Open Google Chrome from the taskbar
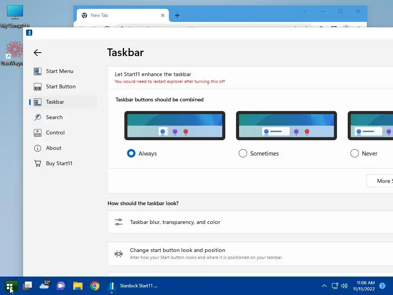 coord(95,286)
